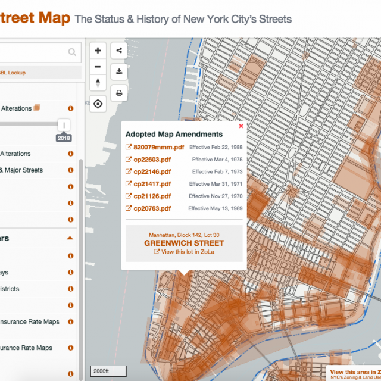Open cp20763.pdf from 1969
The image size is (381, 381).
pyautogui.click(x=152, y=208)
